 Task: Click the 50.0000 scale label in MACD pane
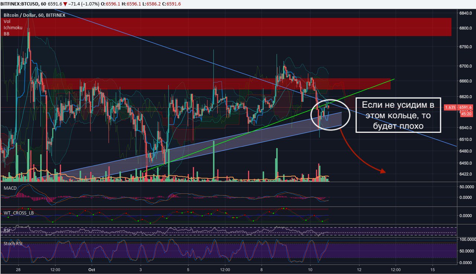pyautogui.click(x=466, y=187)
